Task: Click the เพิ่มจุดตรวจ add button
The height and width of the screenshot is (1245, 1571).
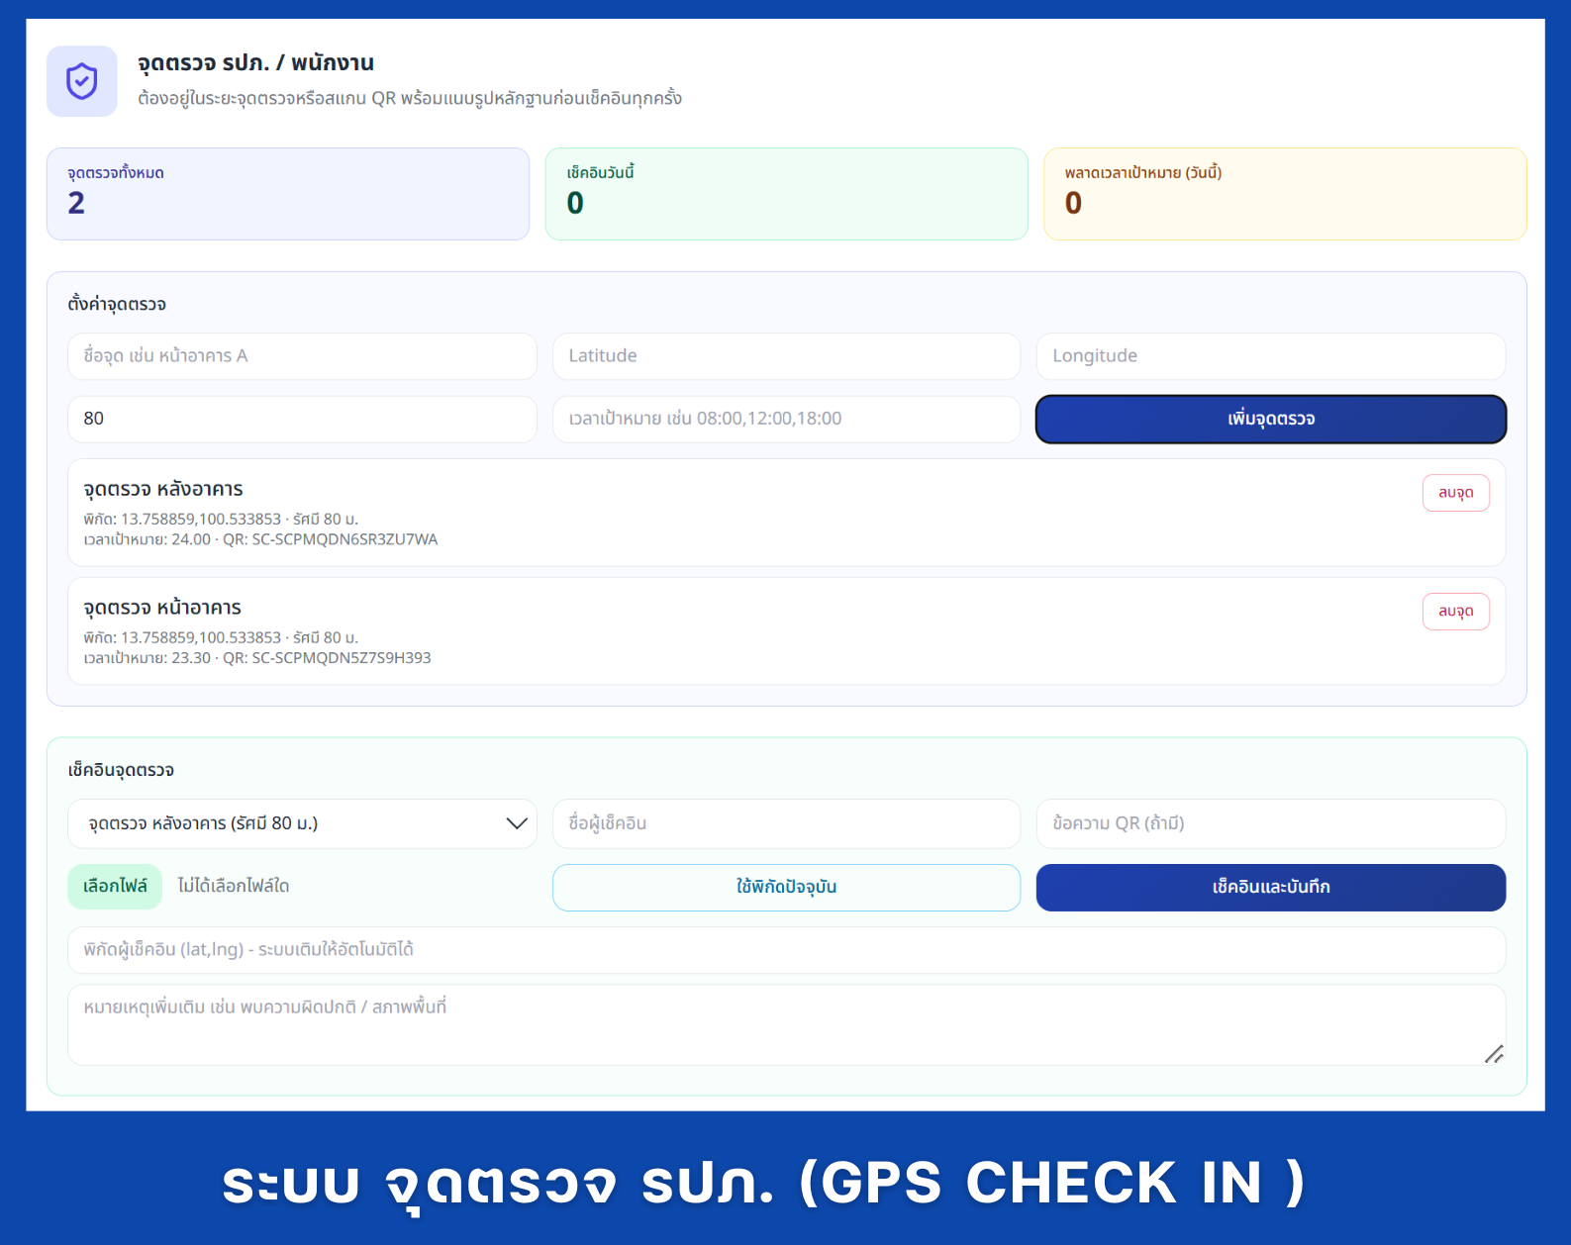Action: (1271, 419)
